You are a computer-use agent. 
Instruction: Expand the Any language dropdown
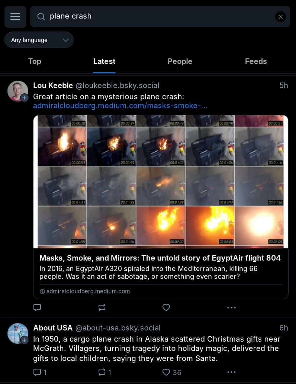pos(39,40)
